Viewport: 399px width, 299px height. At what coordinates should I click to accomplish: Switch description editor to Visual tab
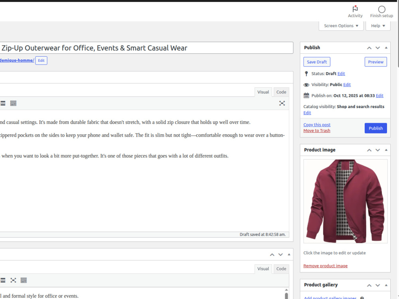pyautogui.click(x=263, y=92)
